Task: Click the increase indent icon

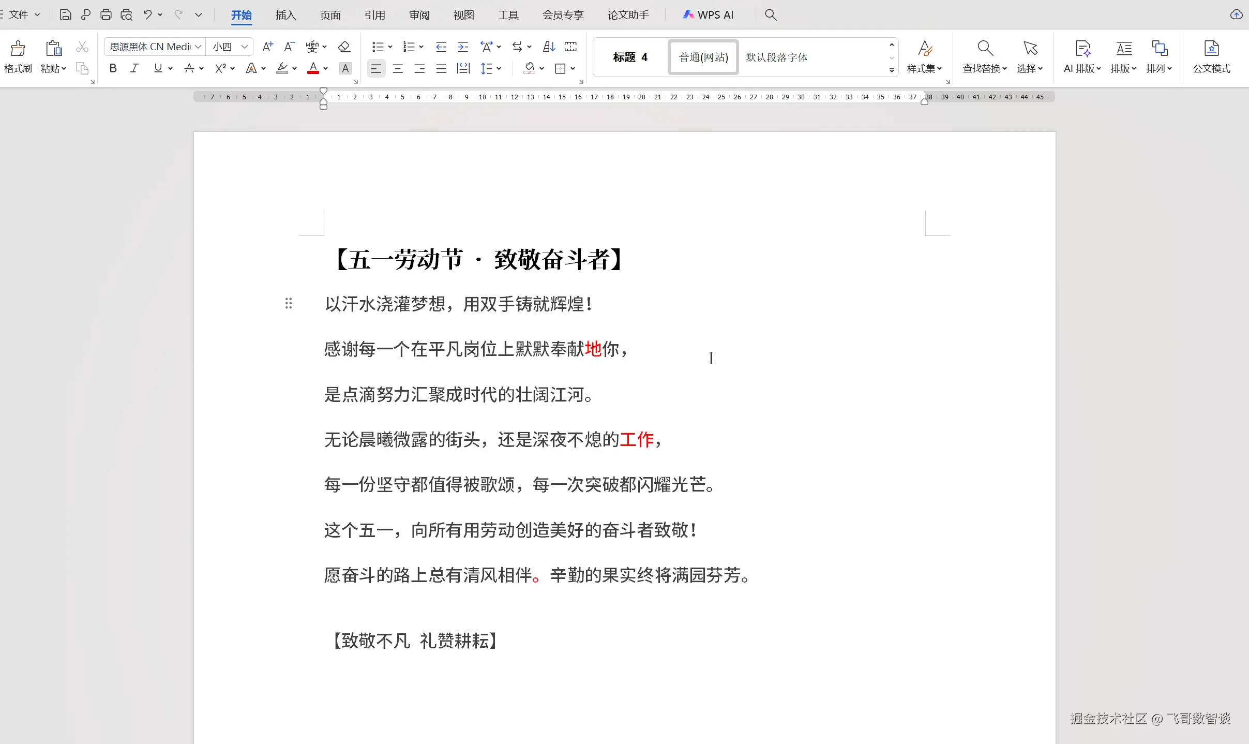Action: [x=463, y=47]
